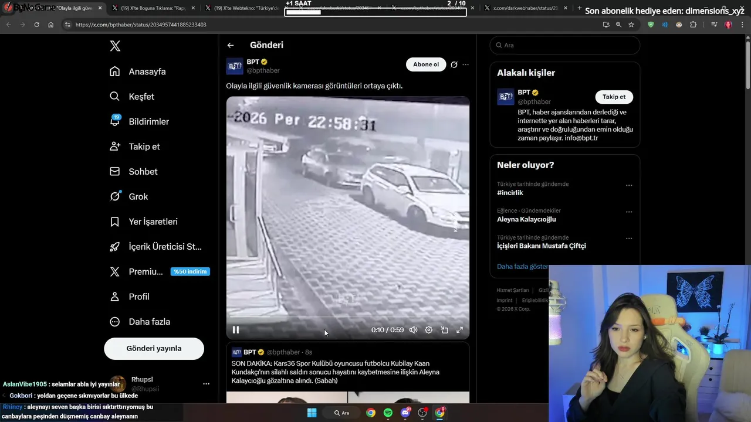
Task: Open options for #incirlik trend
Action: point(629,185)
